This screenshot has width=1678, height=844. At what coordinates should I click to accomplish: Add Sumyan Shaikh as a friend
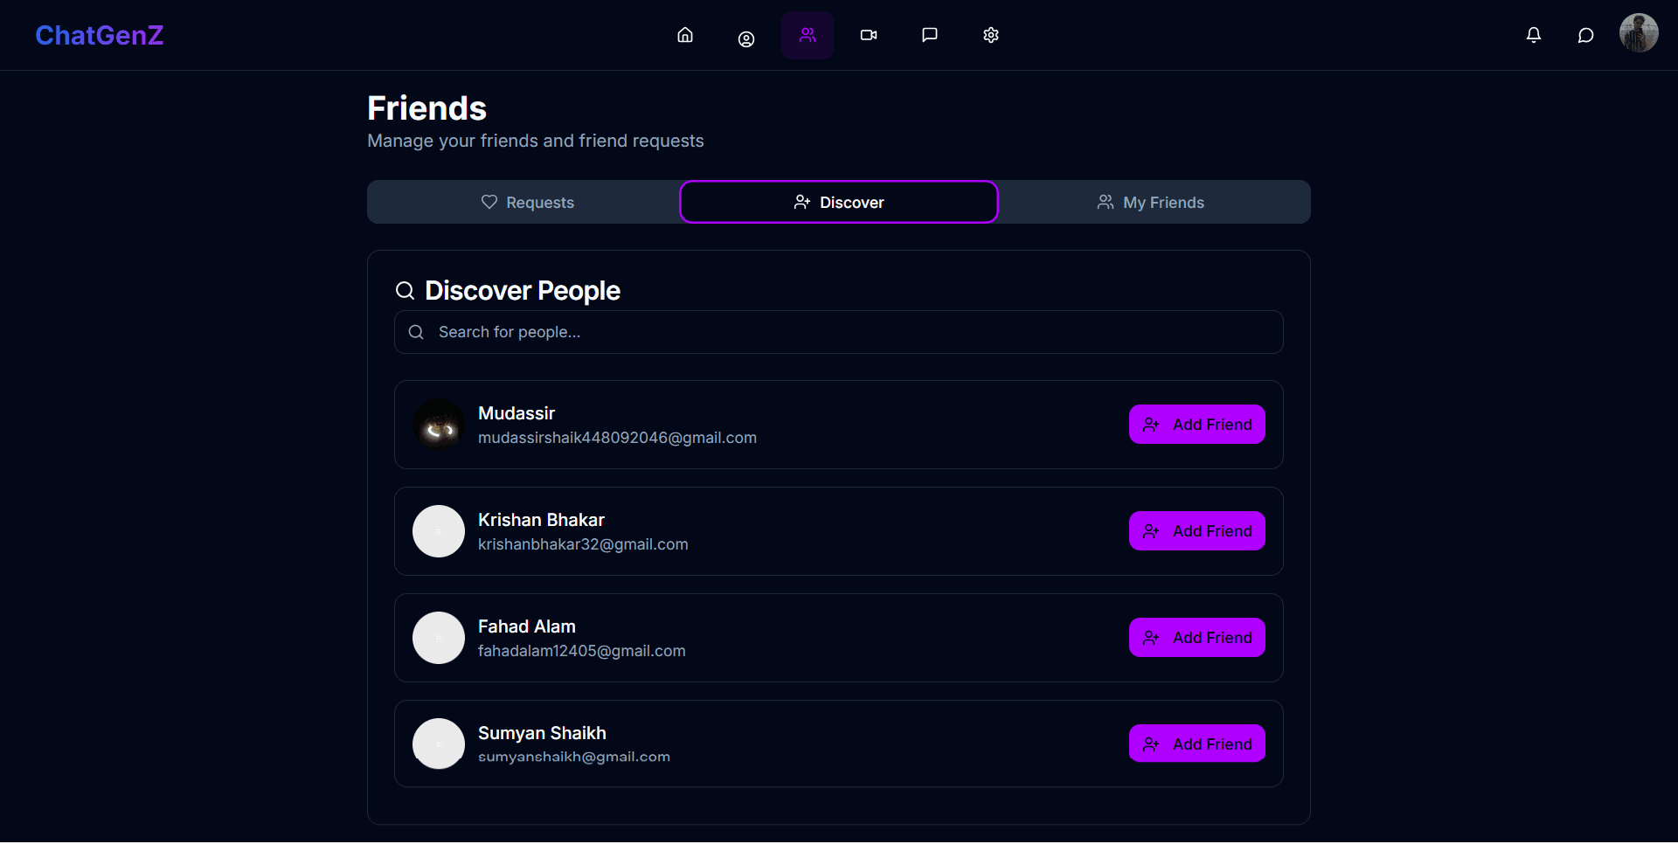coord(1197,744)
